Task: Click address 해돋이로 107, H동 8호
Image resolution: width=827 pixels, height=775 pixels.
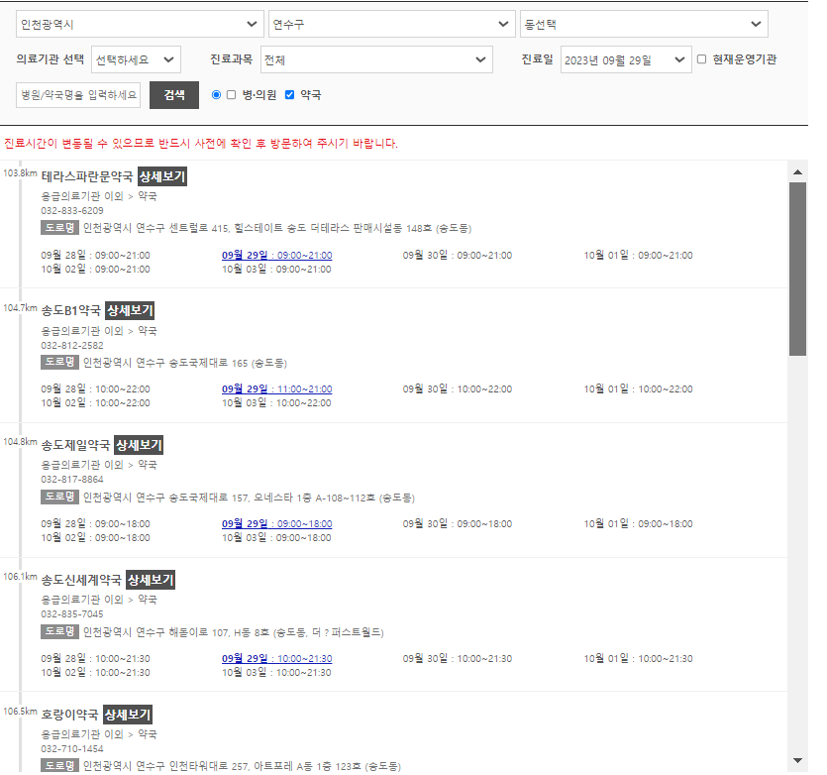Action: [x=218, y=632]
